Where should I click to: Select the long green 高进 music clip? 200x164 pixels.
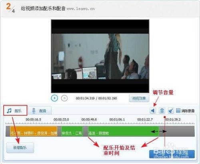123,131
